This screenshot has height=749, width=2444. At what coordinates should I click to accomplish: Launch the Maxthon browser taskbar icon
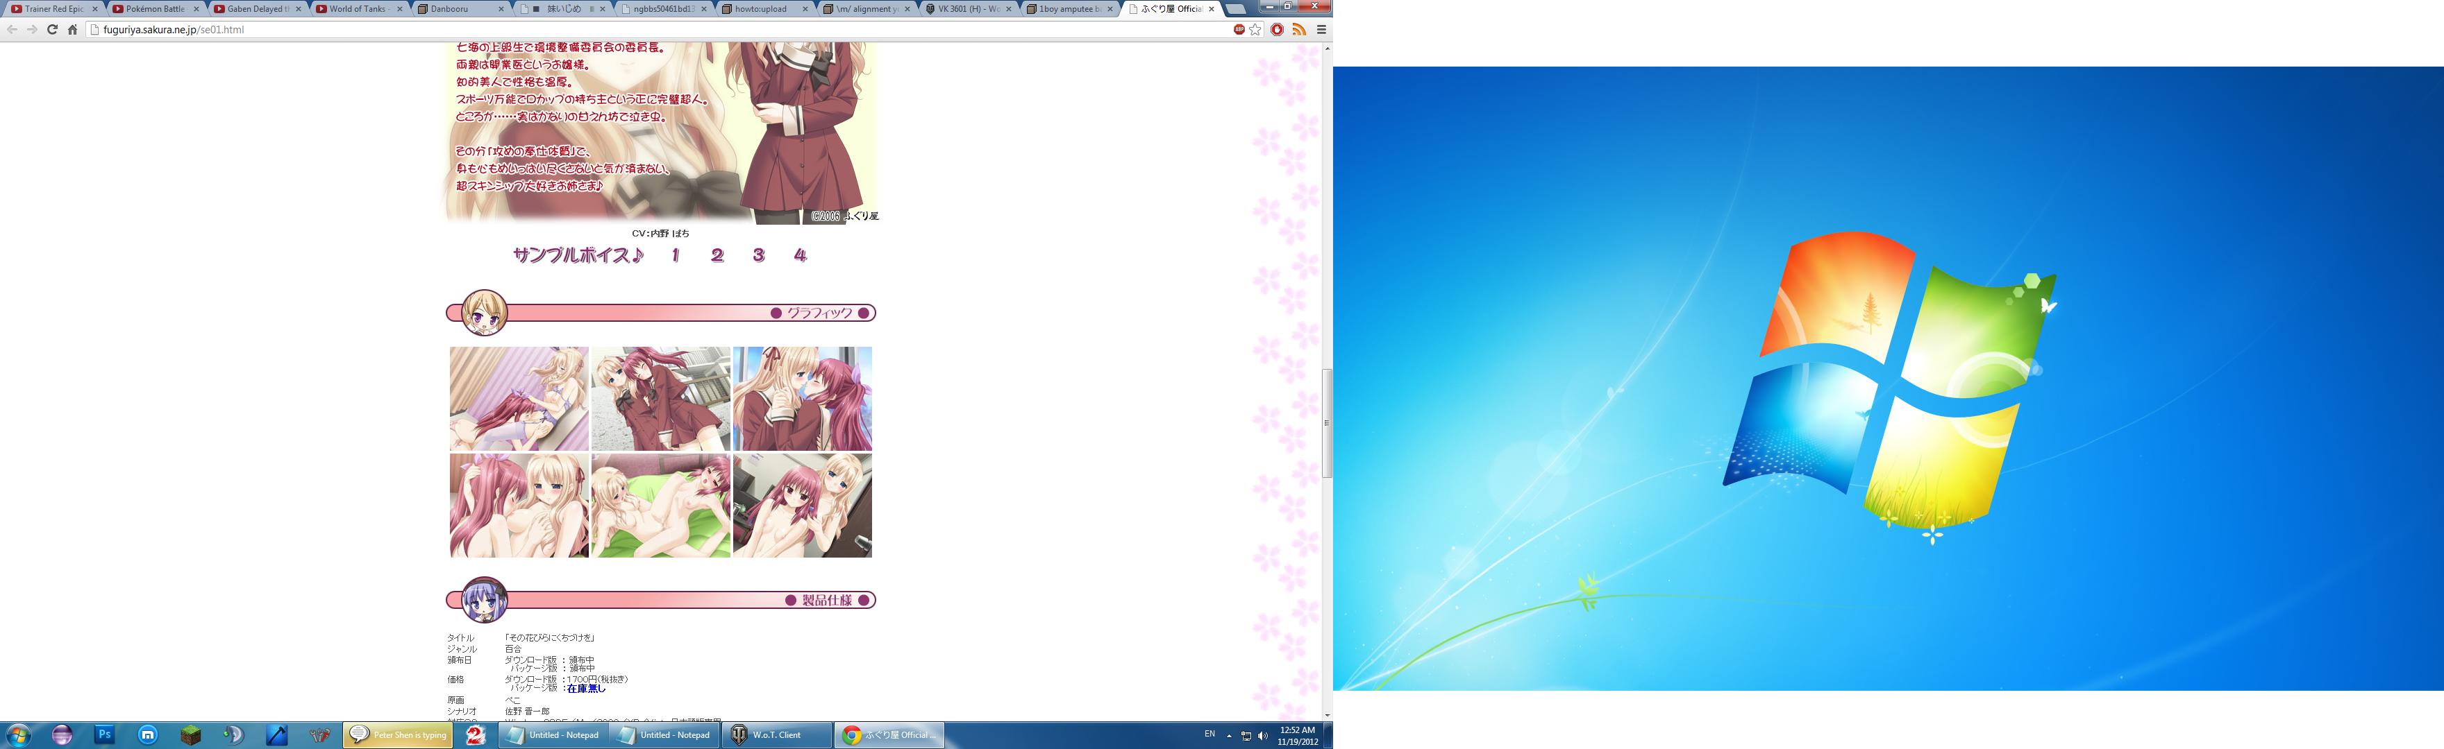tap(148, 734)
